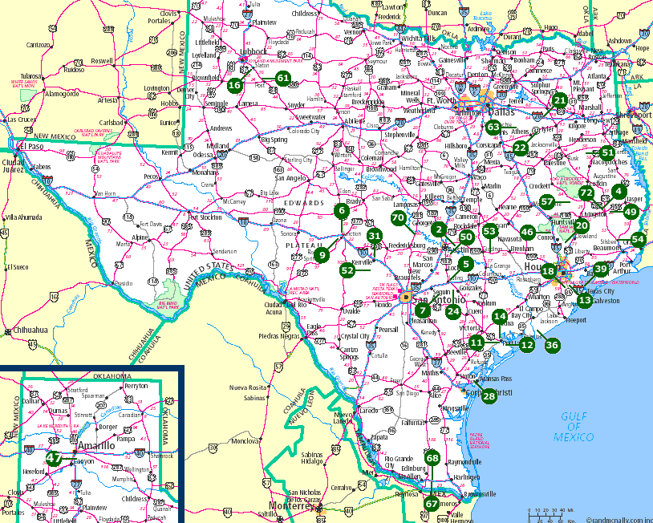Select map marker 61 east of Lubbock
The image size is (653, 523).
click(282, 78)
